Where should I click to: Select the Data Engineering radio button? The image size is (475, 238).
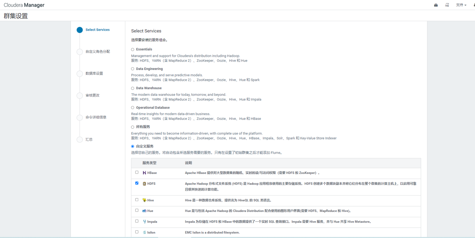(133, 69)
